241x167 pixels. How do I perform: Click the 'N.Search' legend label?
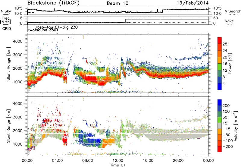pyautogui.click(x=233, y=11)
